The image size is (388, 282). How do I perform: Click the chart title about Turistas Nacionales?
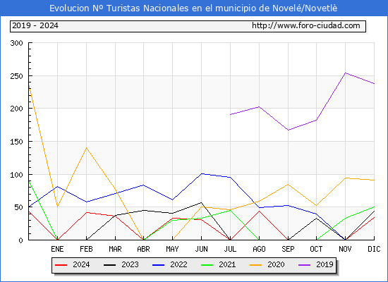tap(193, 8)
